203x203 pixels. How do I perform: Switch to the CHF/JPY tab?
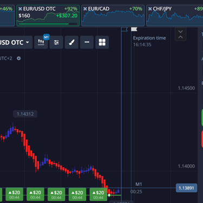175,16
